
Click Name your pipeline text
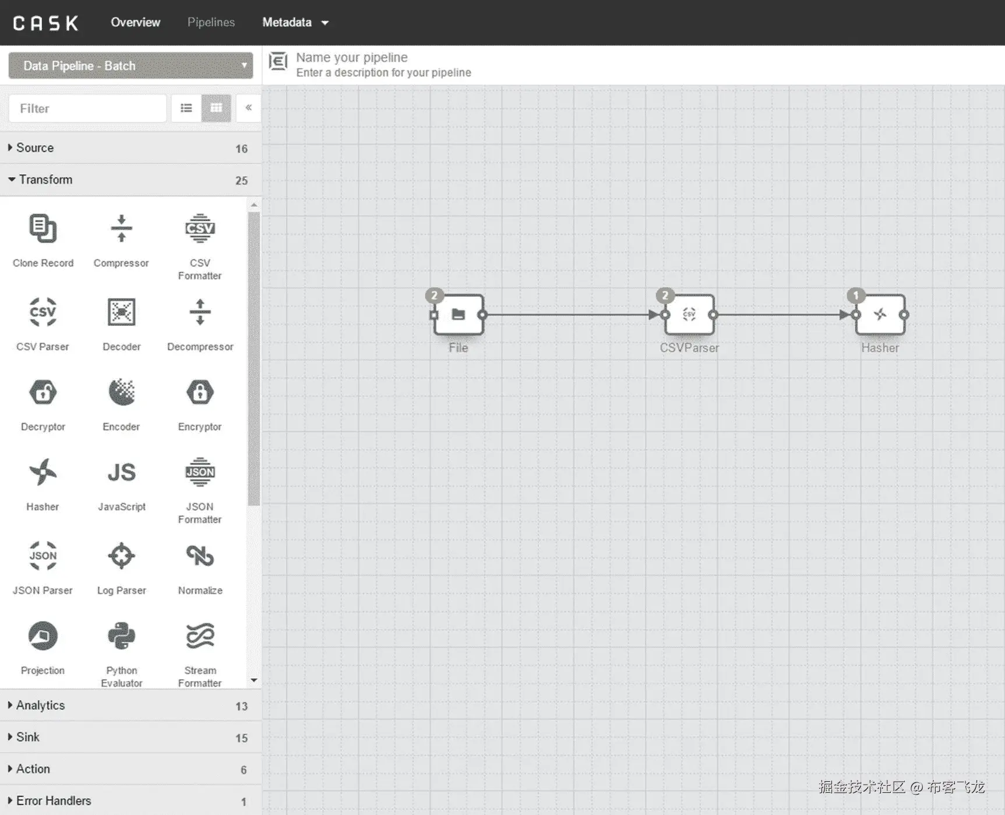(352, 58)
